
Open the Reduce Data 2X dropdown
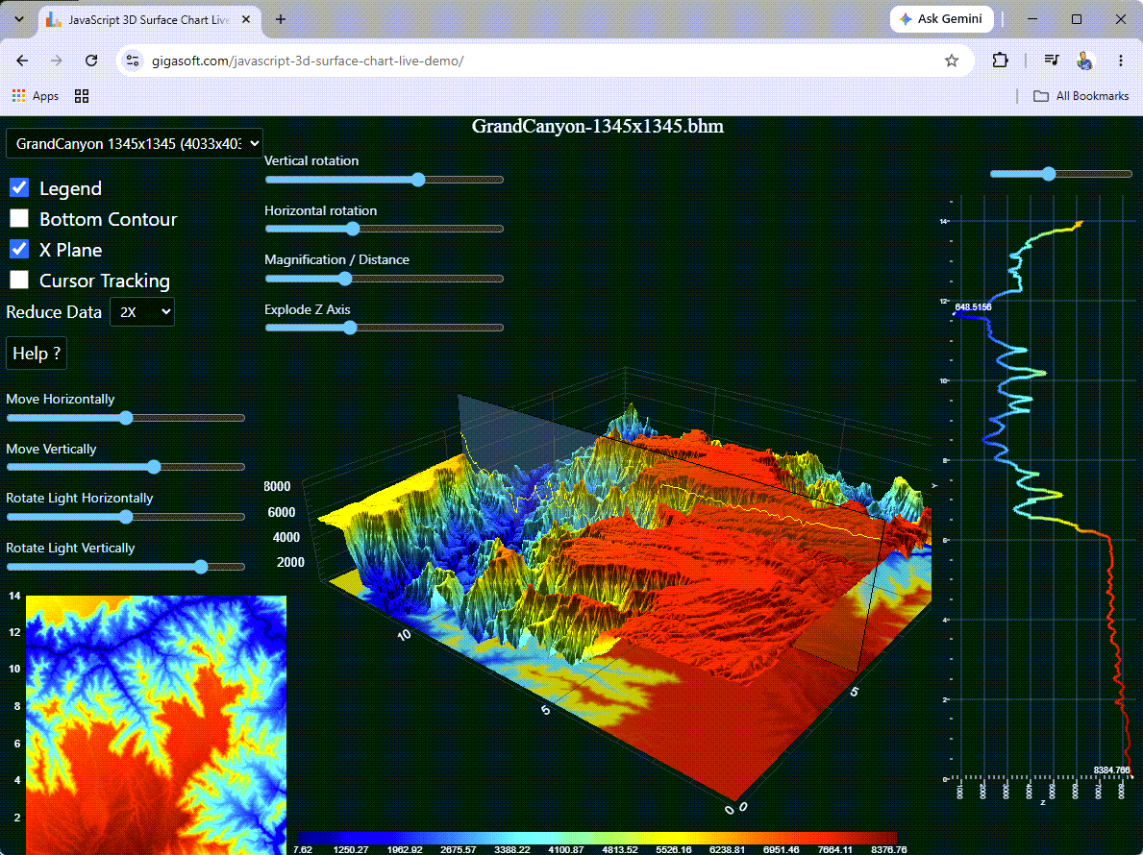point(142,311)
